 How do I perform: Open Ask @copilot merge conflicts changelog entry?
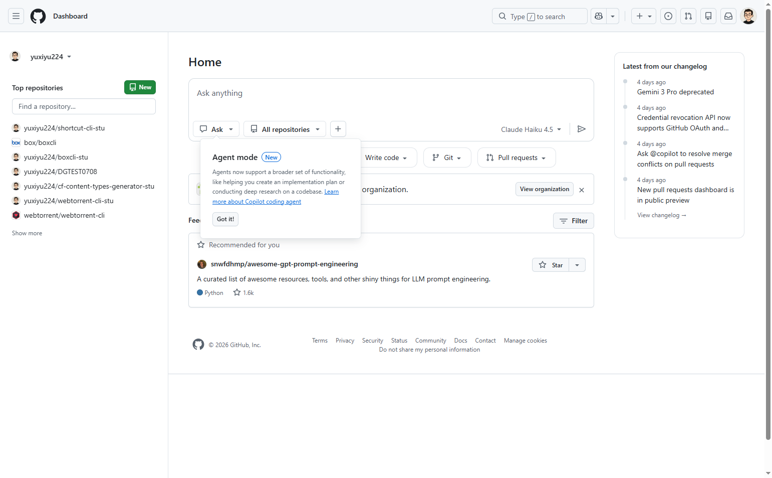click(684, 159)
